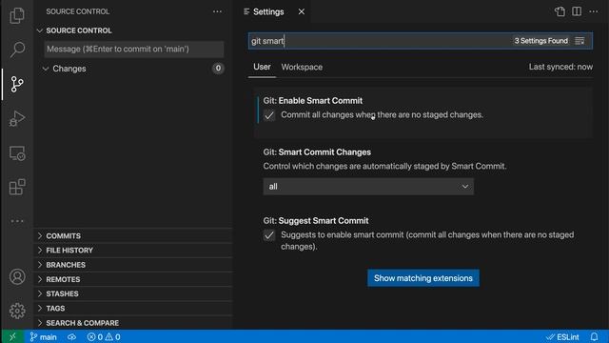This screenshot has width=609, height=343.
Task: Switch to the Workspace settings tab
Action: pos(302,67)
